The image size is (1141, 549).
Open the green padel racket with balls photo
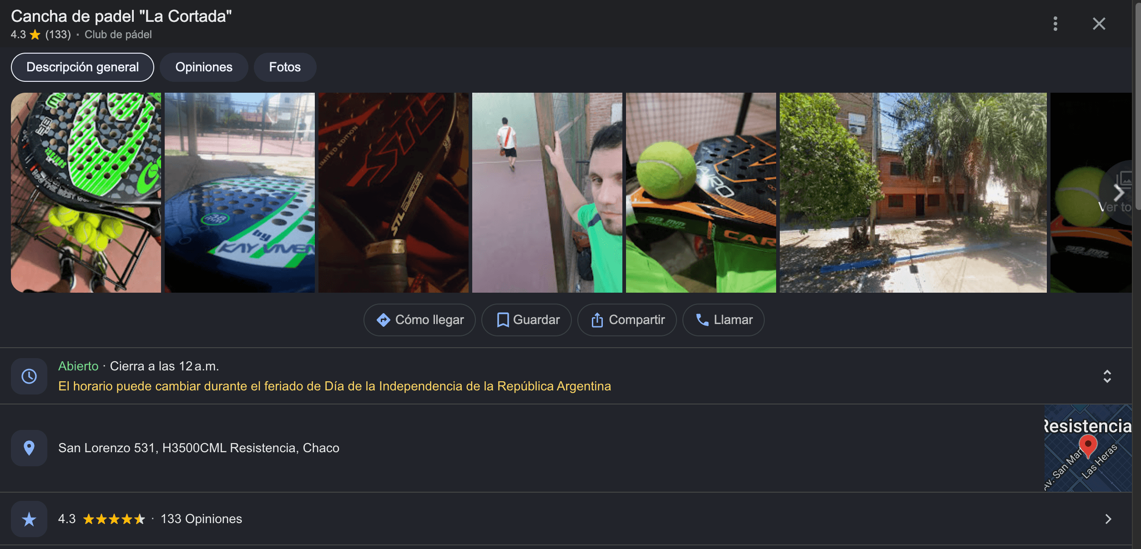[86, 193]
